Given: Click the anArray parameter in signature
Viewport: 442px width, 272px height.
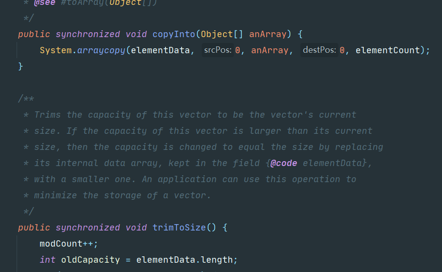Looking at the screenshot, I should [268, 34].
